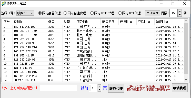
Task: Select IP 121.230.210.92 row
Action: [x=93, y=60]
